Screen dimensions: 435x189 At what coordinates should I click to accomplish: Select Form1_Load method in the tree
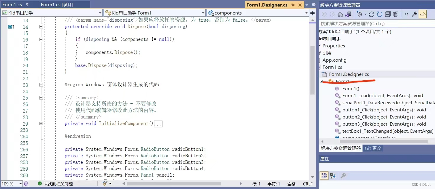click(x=383, y=95)
